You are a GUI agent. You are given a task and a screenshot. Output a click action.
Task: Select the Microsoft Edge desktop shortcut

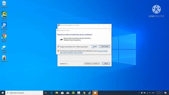point(4,27)
